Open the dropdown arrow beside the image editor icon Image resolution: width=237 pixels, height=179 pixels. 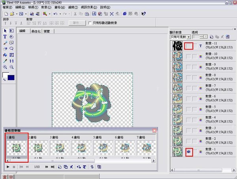(49, 14)
